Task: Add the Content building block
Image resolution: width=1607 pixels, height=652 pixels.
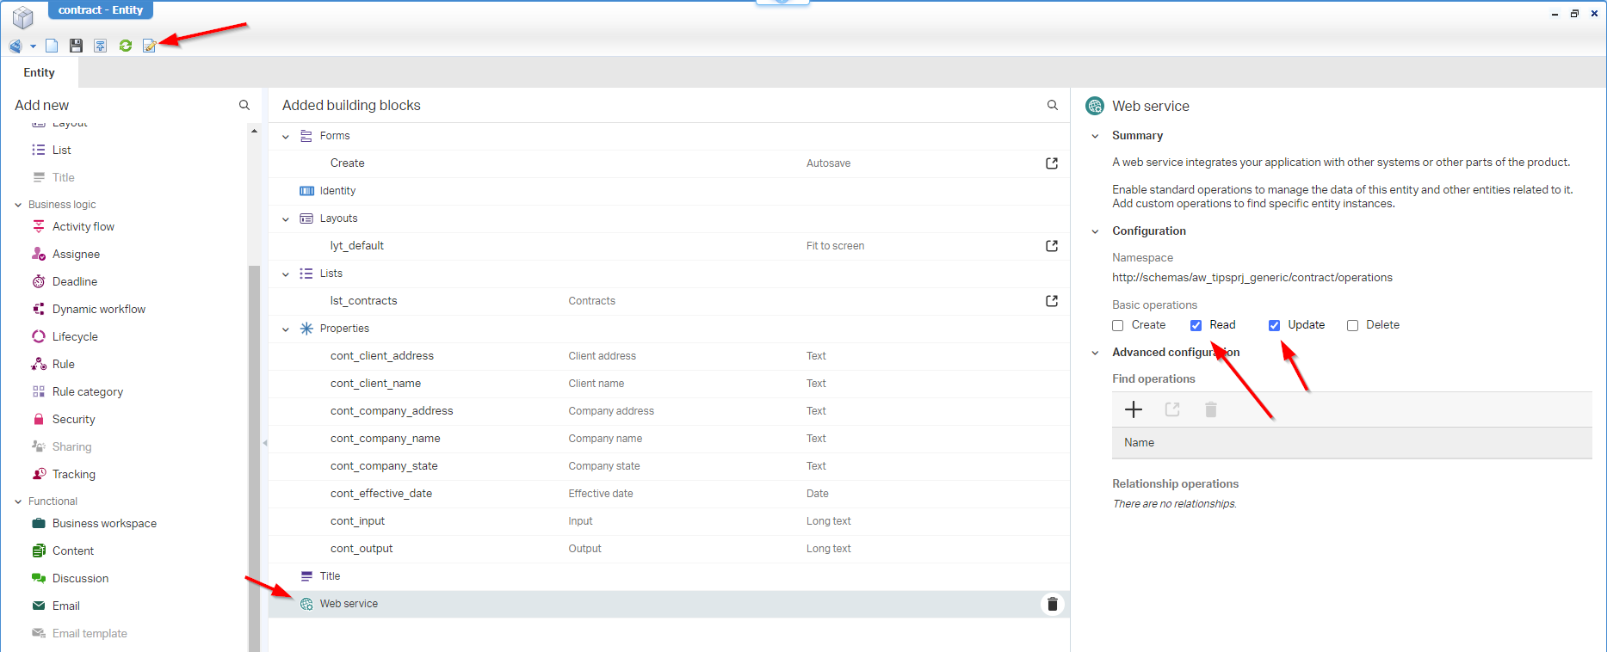Action: click(73, 551)
